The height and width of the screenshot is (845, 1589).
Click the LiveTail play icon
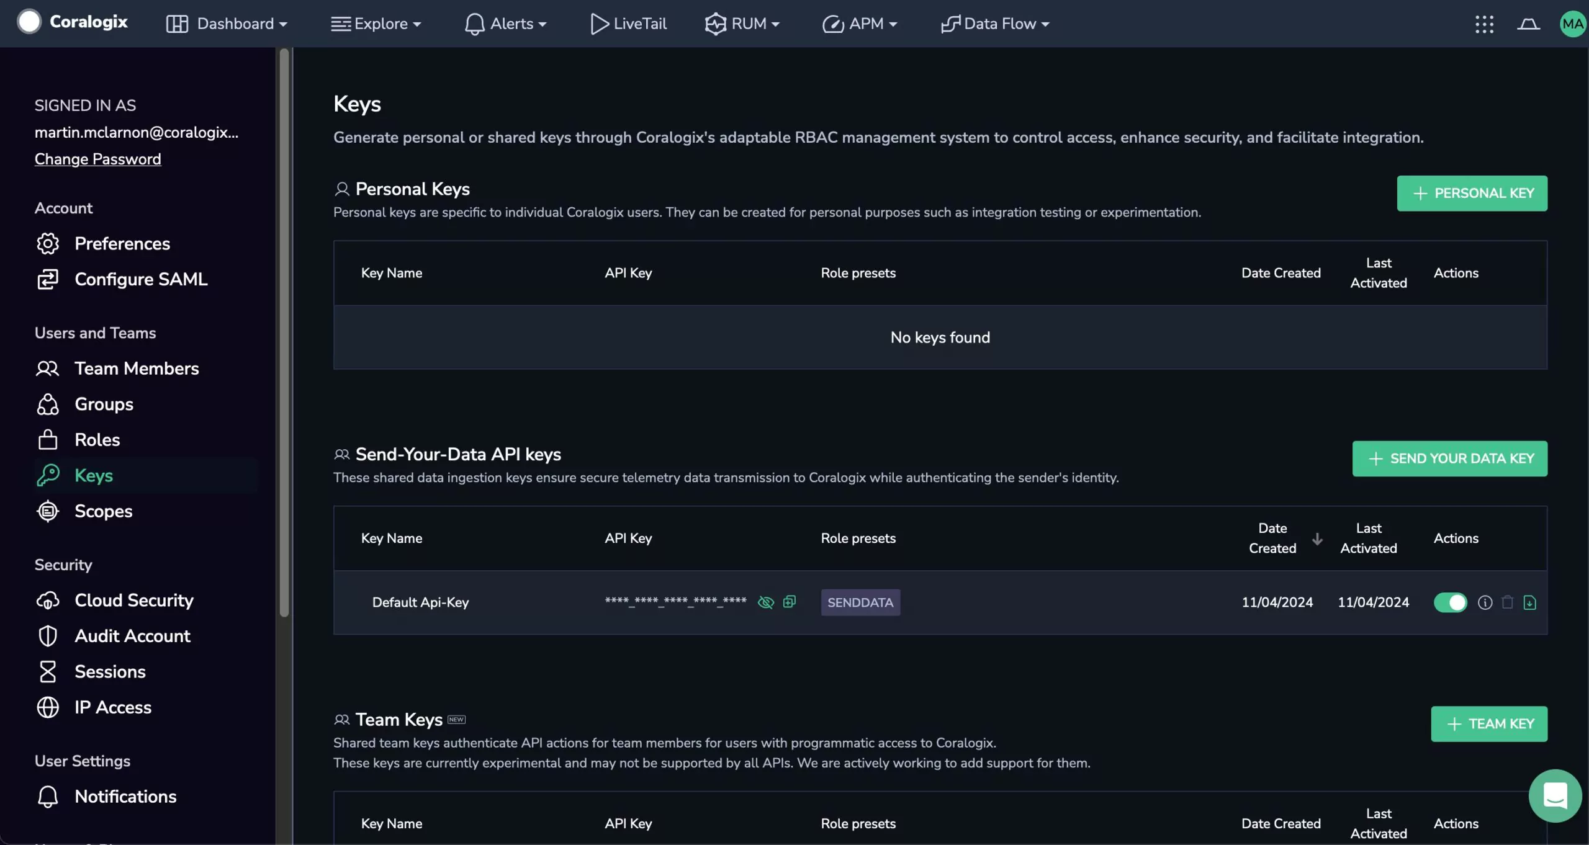599,24
